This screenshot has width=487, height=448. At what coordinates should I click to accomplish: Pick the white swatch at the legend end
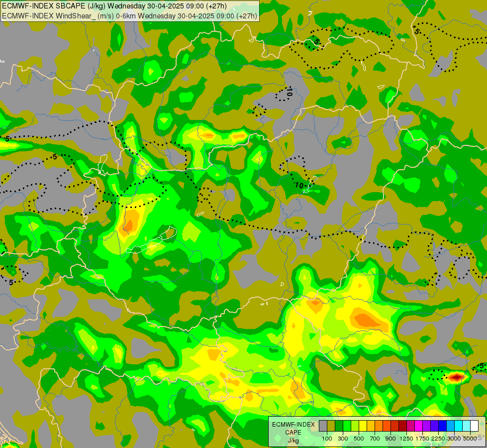(474, 426)
